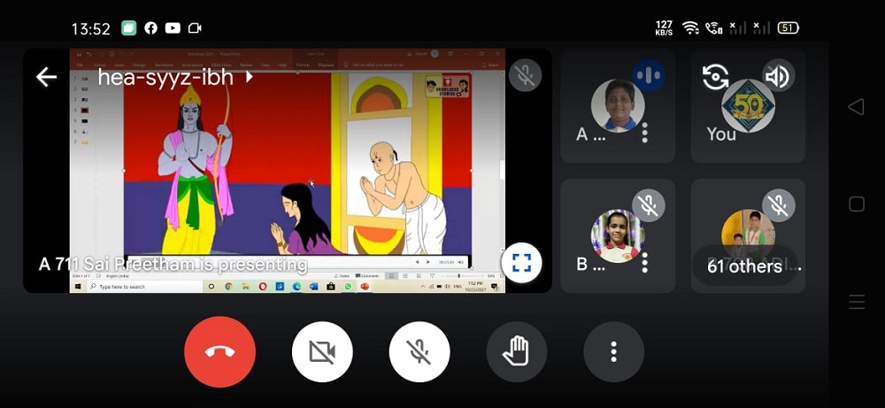
Task: Raise hand using the hand icon
Action: point(516,352)
